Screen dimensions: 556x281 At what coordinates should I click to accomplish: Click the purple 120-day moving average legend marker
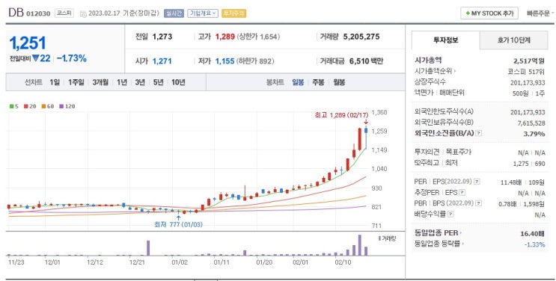click(61, 106)
